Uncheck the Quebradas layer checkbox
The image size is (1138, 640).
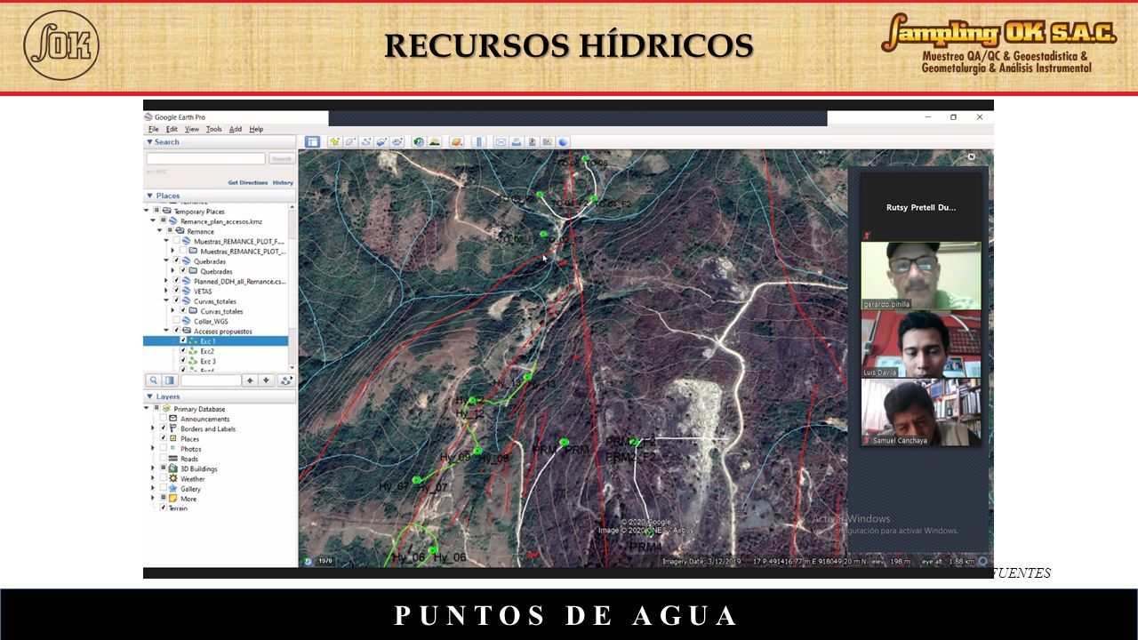(x=176, y=261)
